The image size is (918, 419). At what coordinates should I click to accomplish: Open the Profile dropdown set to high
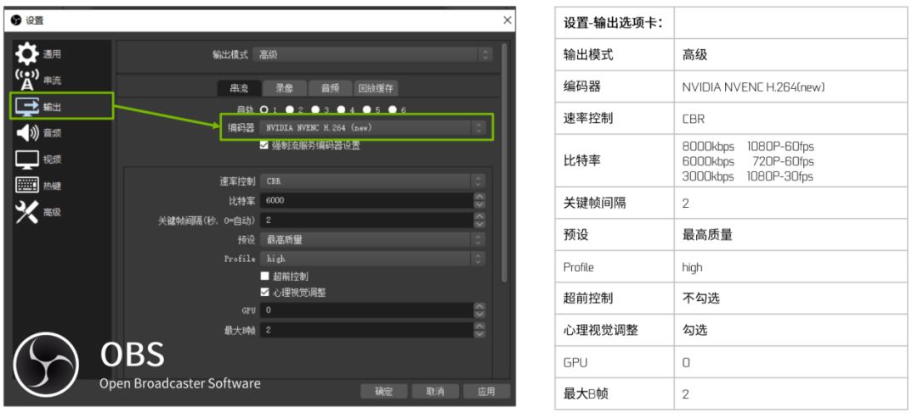tap(372, 259)
